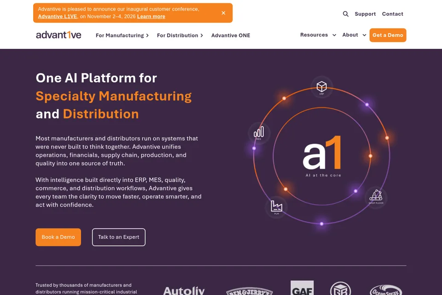Click the PLM factory icon
Image resolution: width=442 pixels, height=295 pixels.
276,207
